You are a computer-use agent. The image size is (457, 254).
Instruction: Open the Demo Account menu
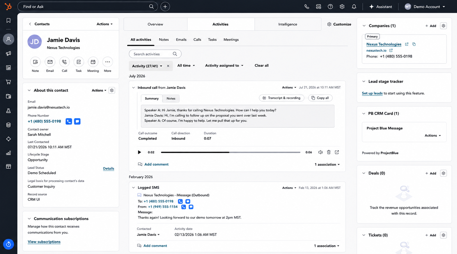pyautogui.click(x=425, y=7)
